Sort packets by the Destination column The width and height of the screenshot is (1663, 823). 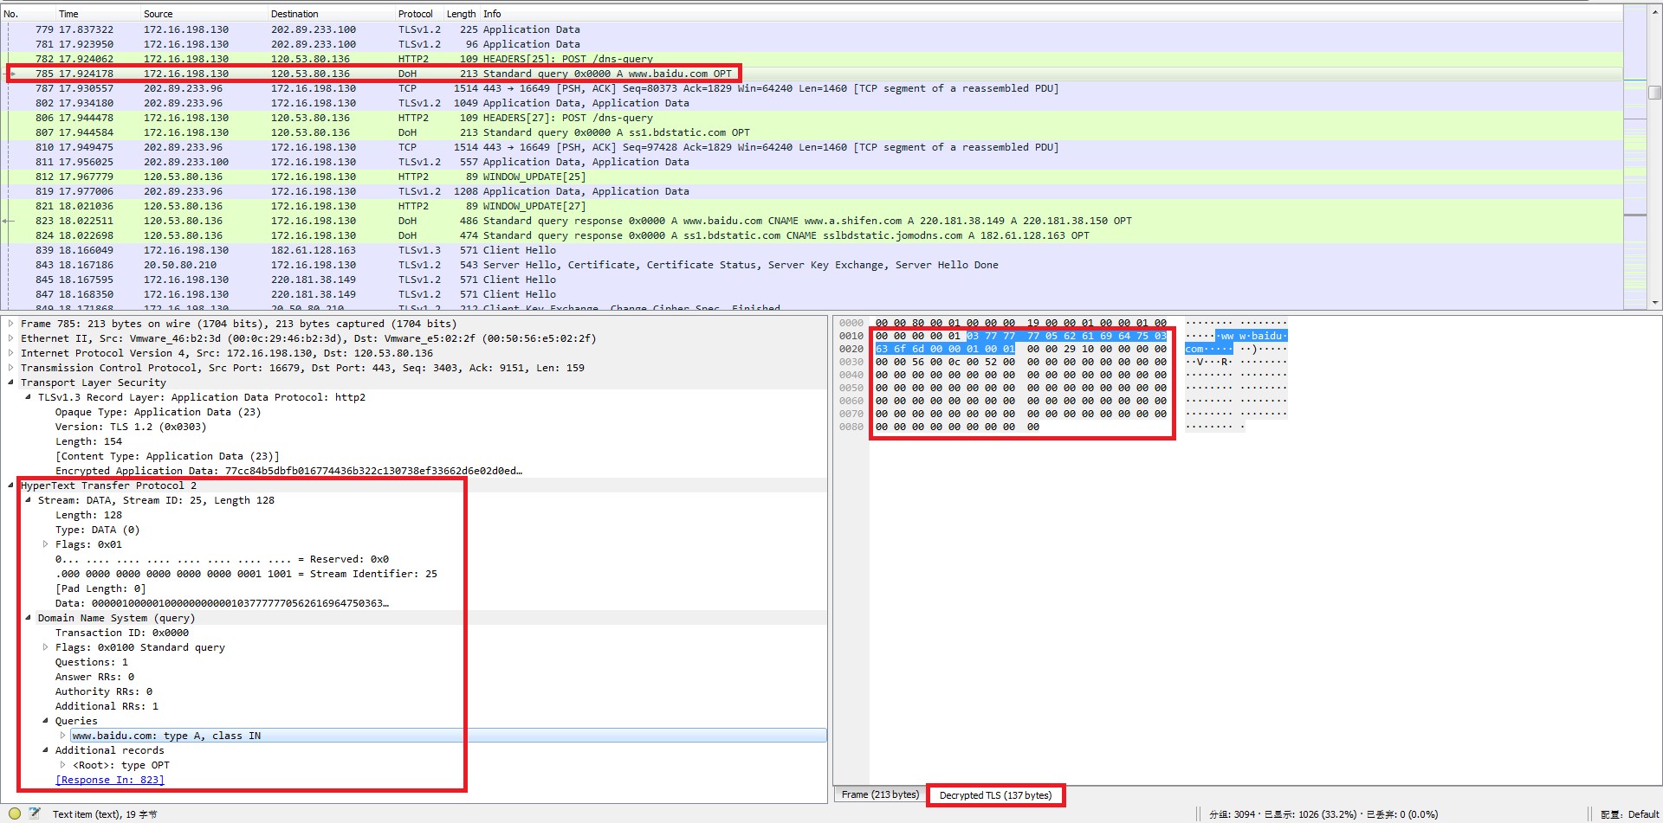331,14
